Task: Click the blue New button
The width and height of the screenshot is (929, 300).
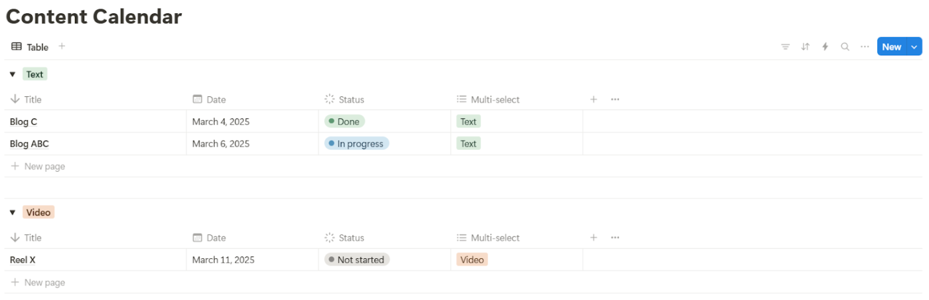Action: [891, 47]
